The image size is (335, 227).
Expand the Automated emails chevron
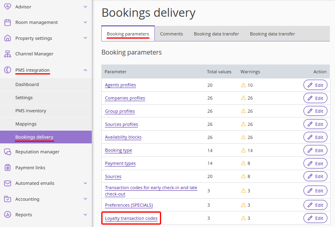tap(85, 183)
